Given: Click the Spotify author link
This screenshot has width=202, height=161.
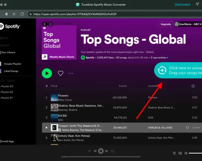Looking at the screenshot, I should pyautogui.click(x=90, y=57).
